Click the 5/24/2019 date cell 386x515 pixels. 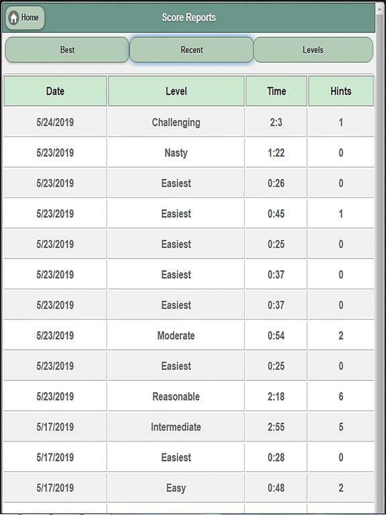55,123
